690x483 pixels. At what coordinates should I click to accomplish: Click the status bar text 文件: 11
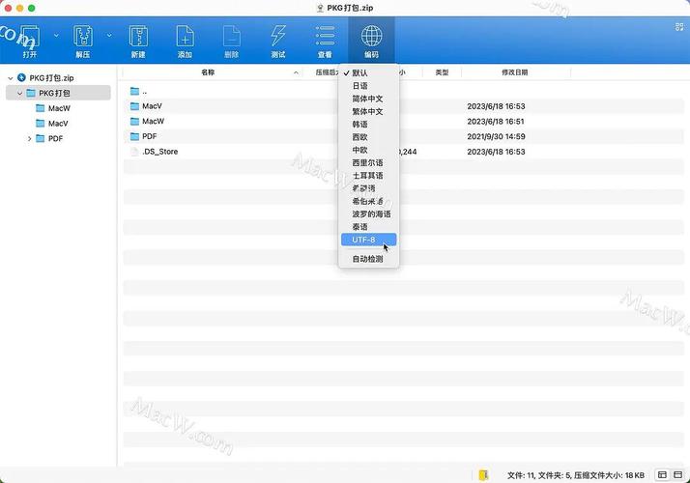[521, 475]
